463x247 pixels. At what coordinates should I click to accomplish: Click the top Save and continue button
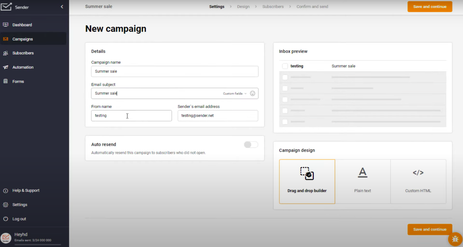point(430,6)
